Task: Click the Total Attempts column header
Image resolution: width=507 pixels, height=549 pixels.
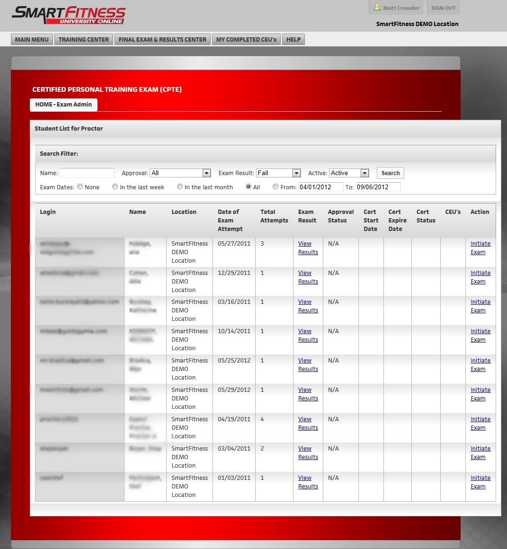Action: (274, 216)
